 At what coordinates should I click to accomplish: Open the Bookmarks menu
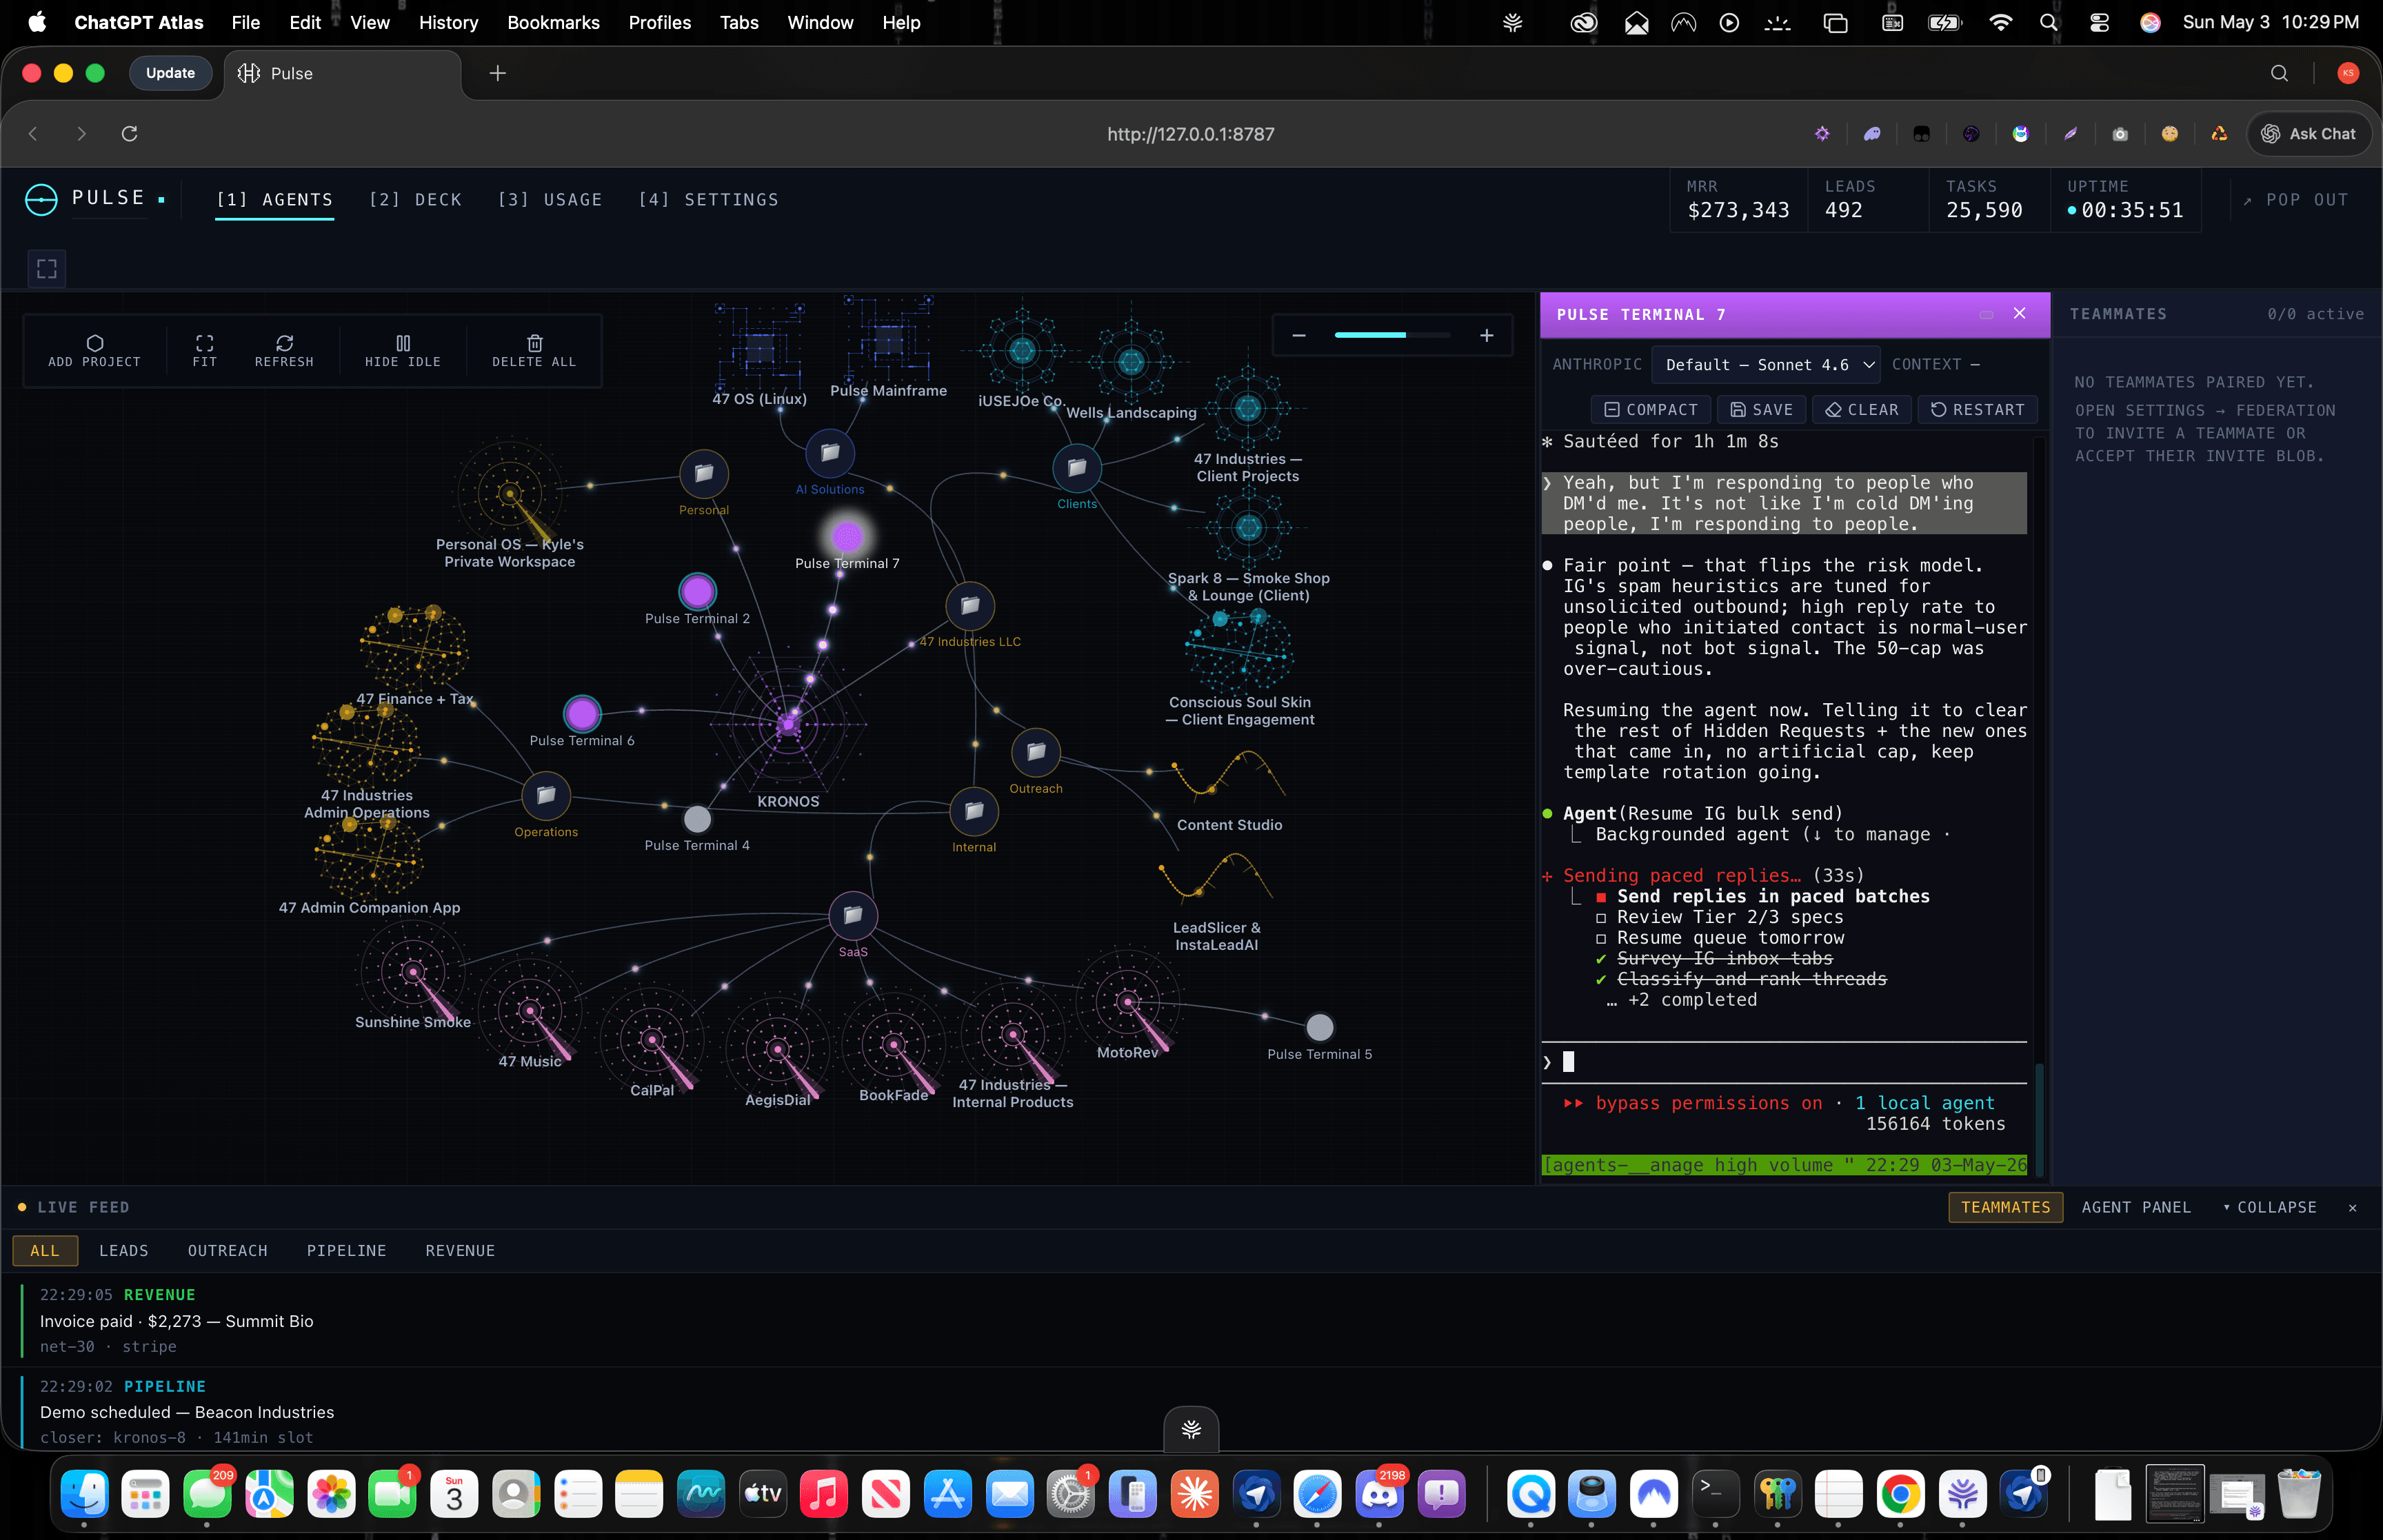[553, 22]
